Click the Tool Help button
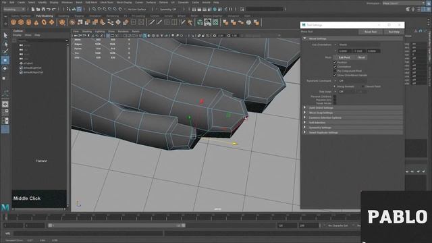The width and height of the screenshot is (432, 243). (394, 32)
